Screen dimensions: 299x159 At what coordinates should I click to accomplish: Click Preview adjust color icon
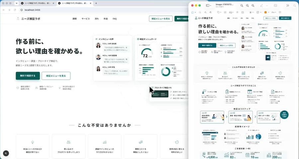click(x=237, y=12)
